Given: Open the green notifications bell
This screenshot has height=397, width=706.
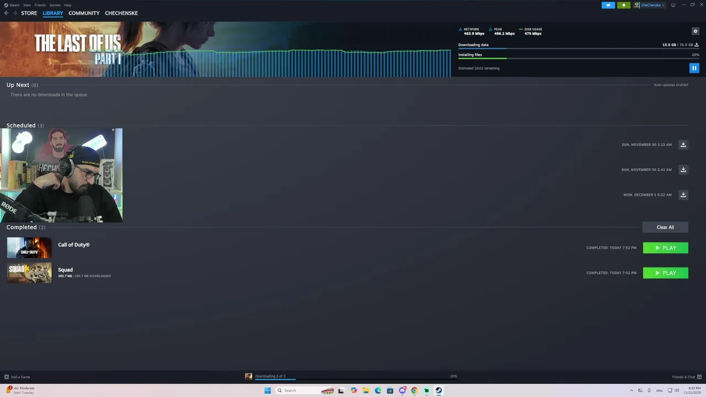Looking at the screenshot, I should coord(624,5).
